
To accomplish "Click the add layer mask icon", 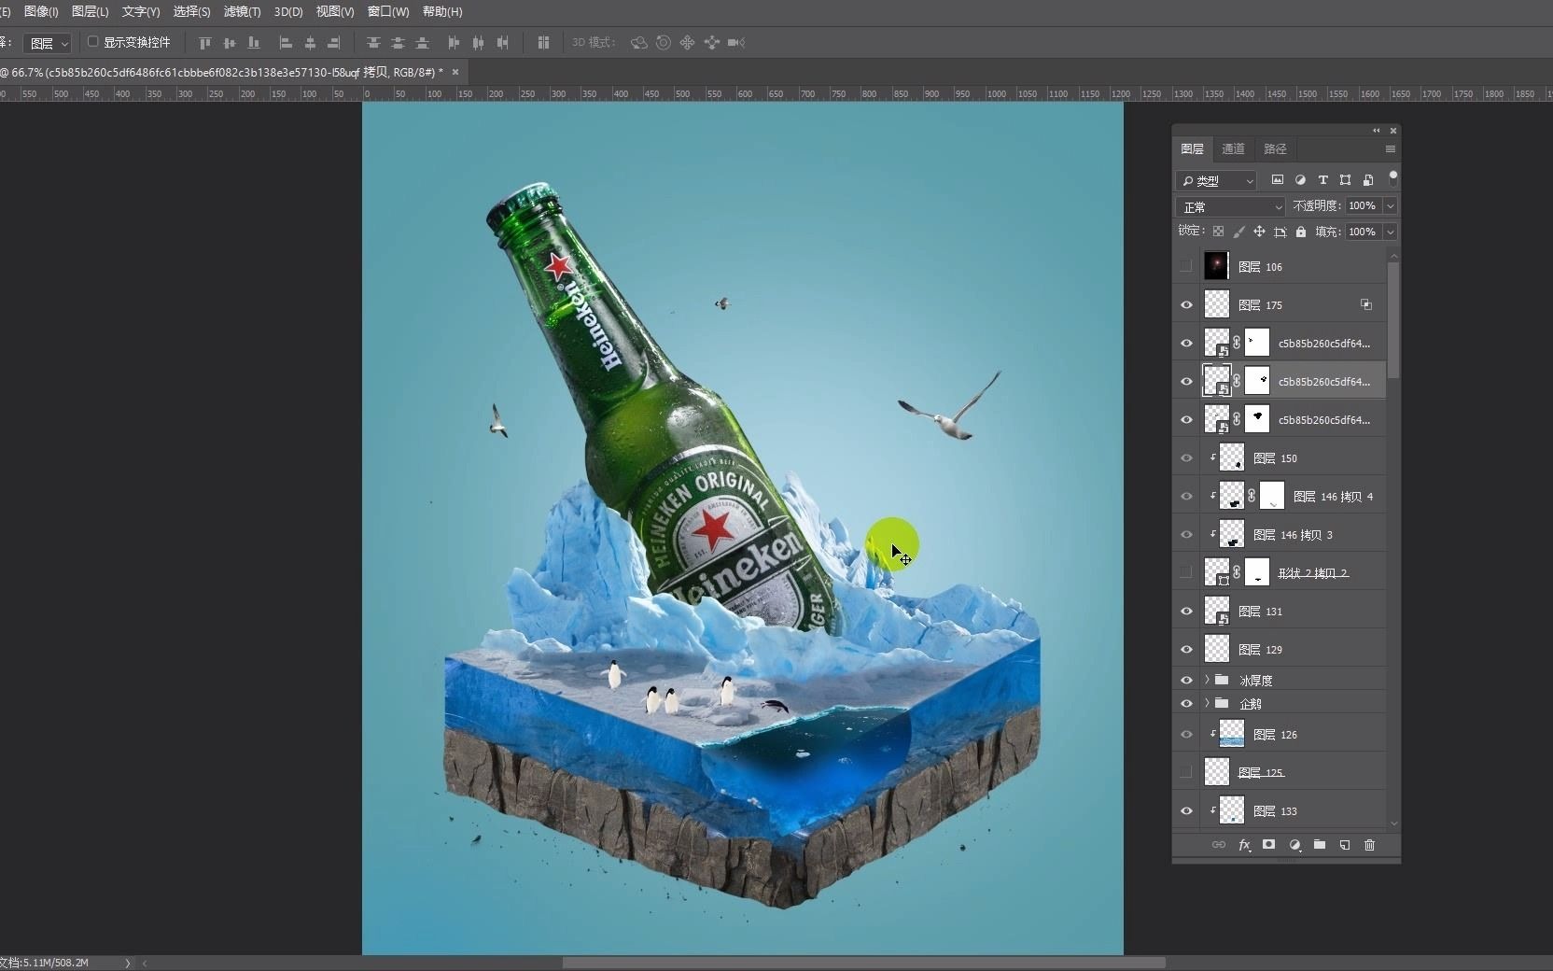I will (x=1268, y=845).
